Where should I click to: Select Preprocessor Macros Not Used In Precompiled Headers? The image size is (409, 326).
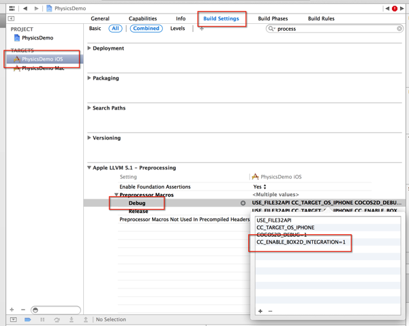[x=185, y=220]
